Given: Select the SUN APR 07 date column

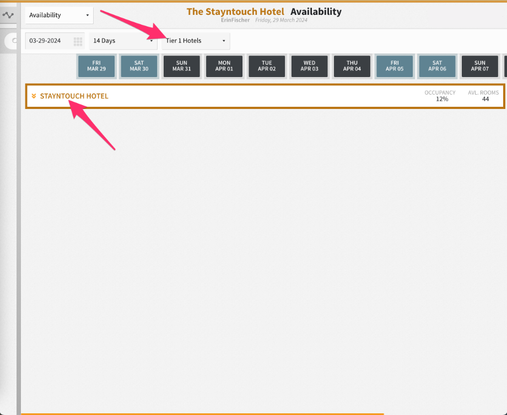Looking at the screenshot, I should (480, 66).
